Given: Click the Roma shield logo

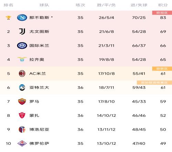Looking at the screenshot, I should pyautogui.click(x=22, y=102).
